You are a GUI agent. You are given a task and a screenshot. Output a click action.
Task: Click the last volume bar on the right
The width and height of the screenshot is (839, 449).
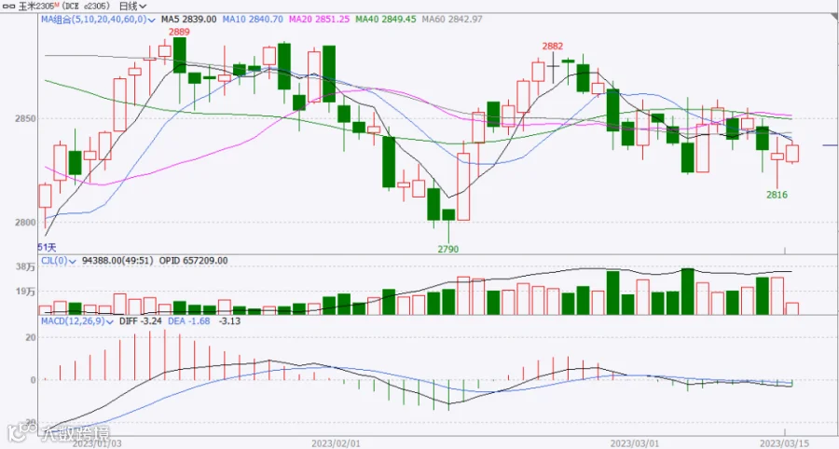tap(791, 308)
